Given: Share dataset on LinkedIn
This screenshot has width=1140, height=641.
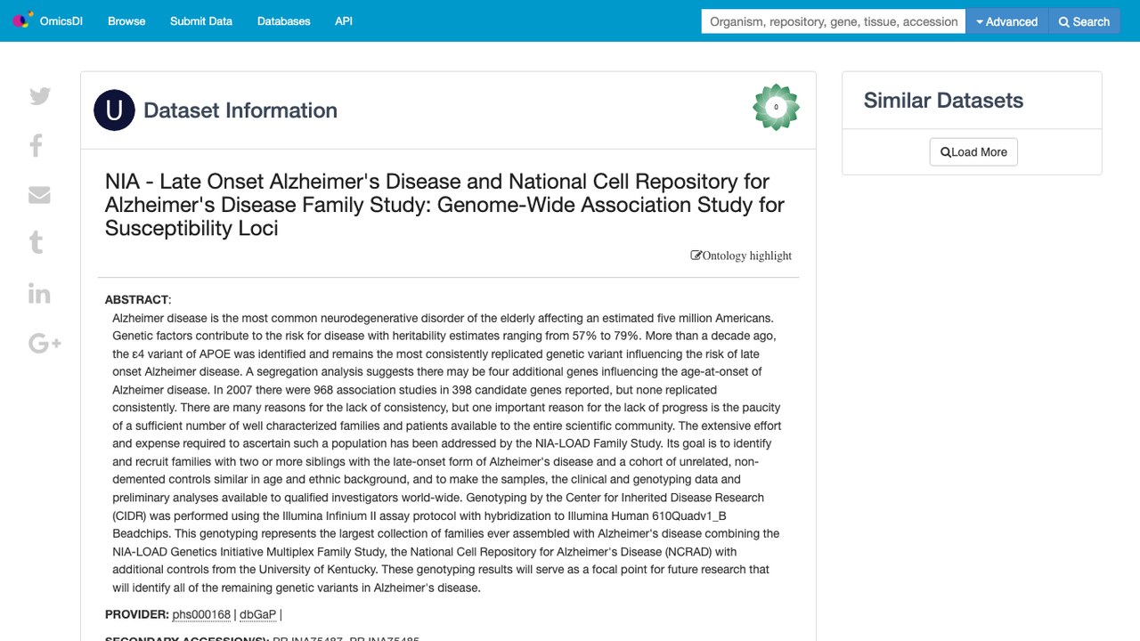Looking at the screenshot, I should click(x=39, y=293).
